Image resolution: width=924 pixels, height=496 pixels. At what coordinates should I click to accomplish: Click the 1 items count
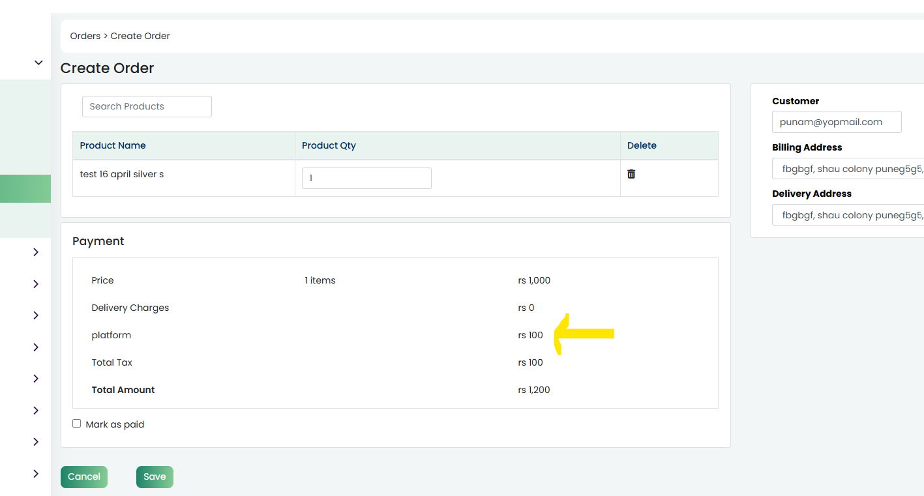(x=320, y=280)
